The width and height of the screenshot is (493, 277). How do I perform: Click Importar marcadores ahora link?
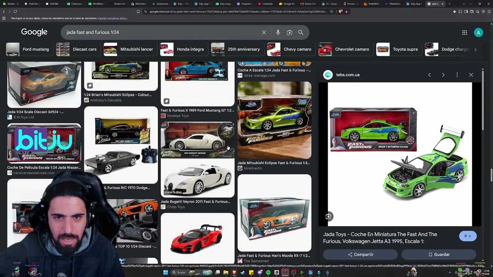click(112, 18)
